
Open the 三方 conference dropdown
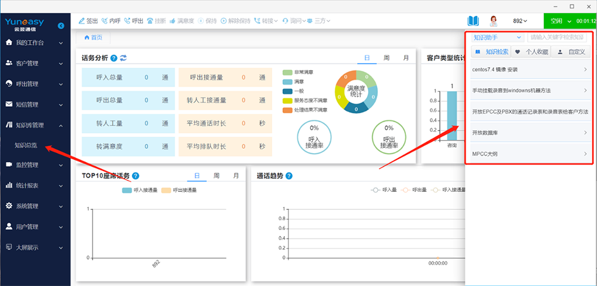coord(319,21)
